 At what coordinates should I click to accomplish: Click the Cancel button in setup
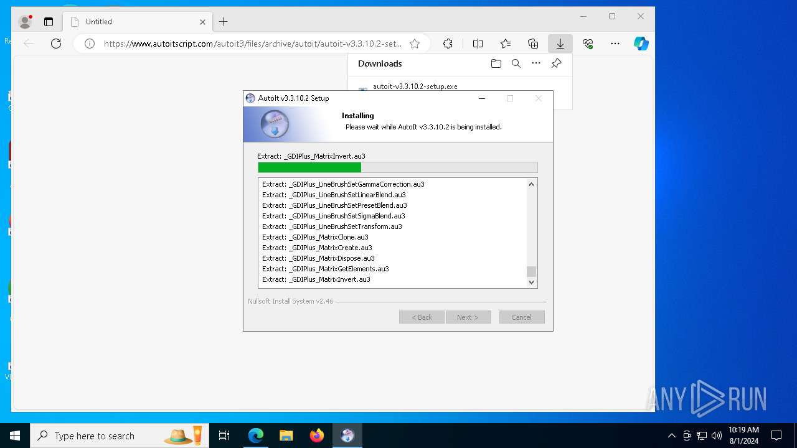coord(522,317)
